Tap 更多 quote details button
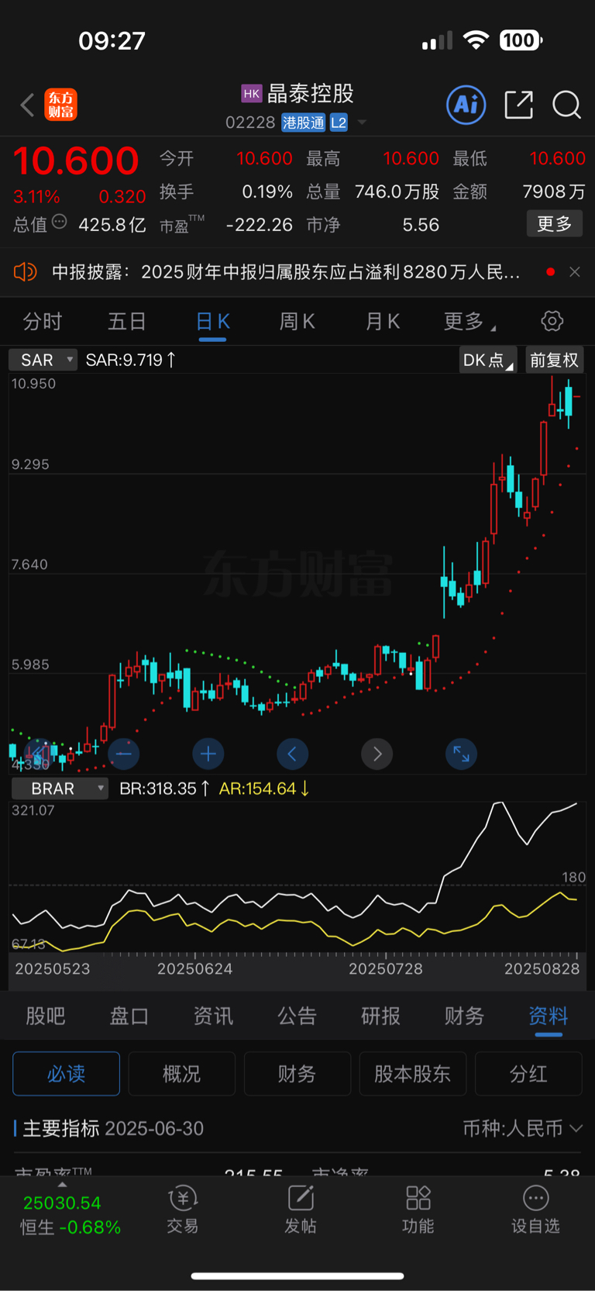Image resolution: width=595 pixels, height=1291 pixels. click(555, 224)
